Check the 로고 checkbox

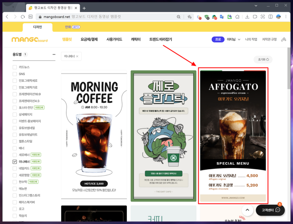[15, 209]
